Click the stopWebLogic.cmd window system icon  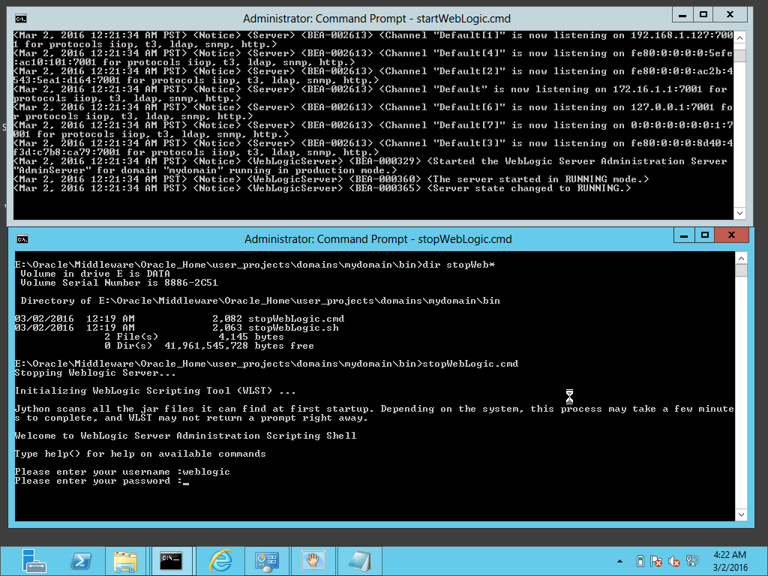[22, 239]
